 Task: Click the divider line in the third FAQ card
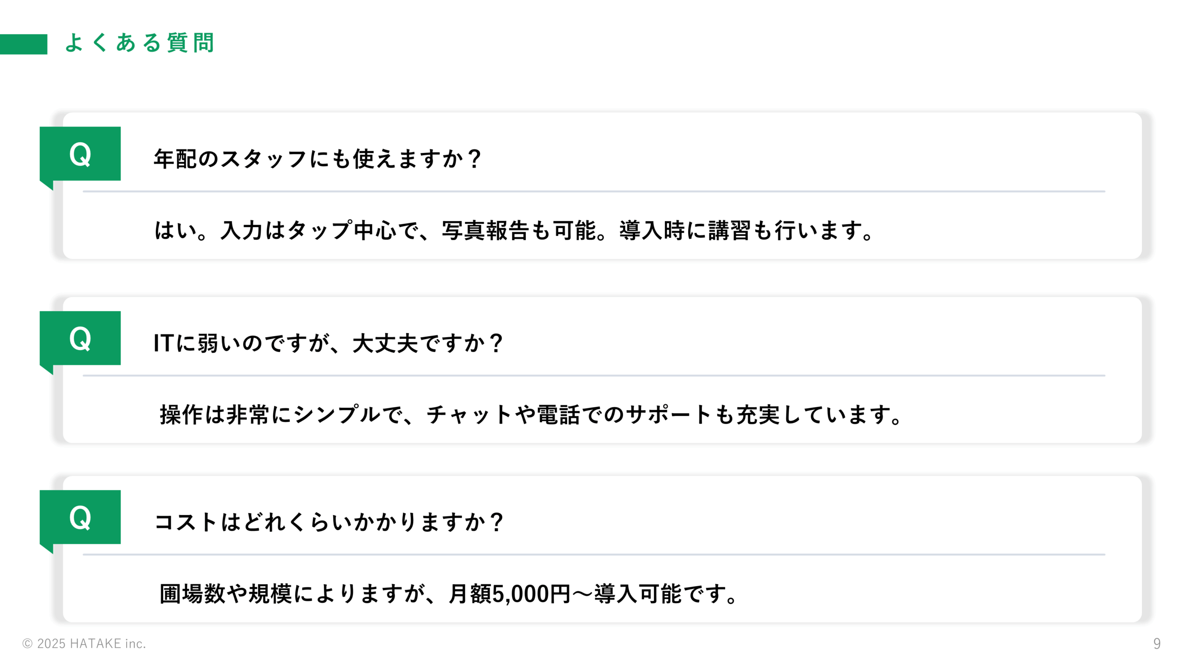click(594, 554)
